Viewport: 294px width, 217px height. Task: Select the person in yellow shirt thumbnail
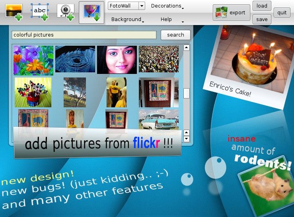pos(117,92)
